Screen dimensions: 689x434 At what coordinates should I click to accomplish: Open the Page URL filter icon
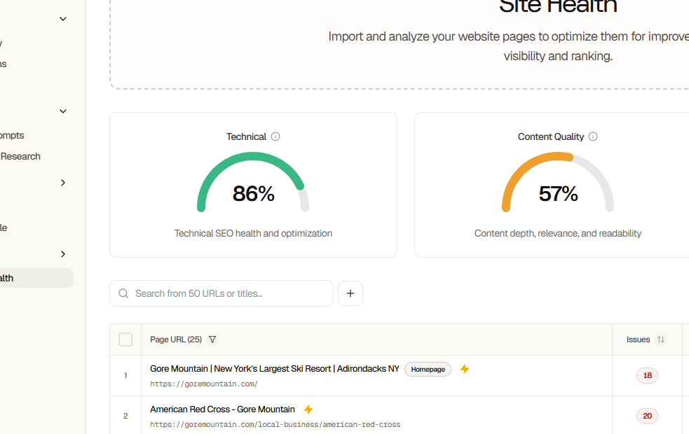pos(212,339)
